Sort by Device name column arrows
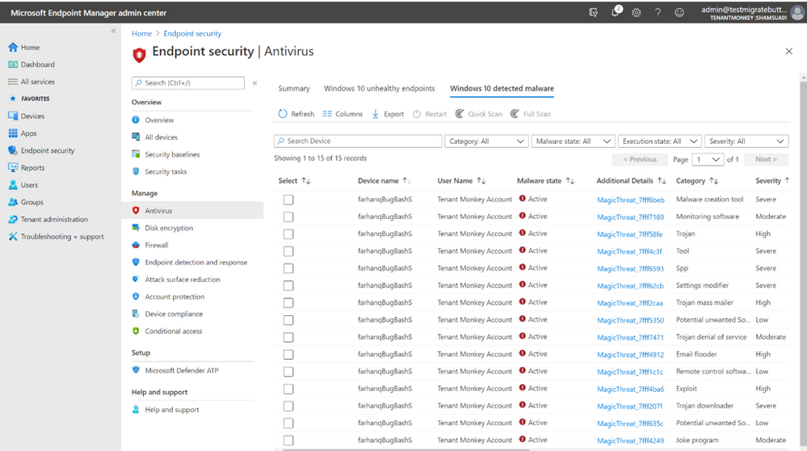807x451 pixels. pyautogui.click(x=406, y=181)
